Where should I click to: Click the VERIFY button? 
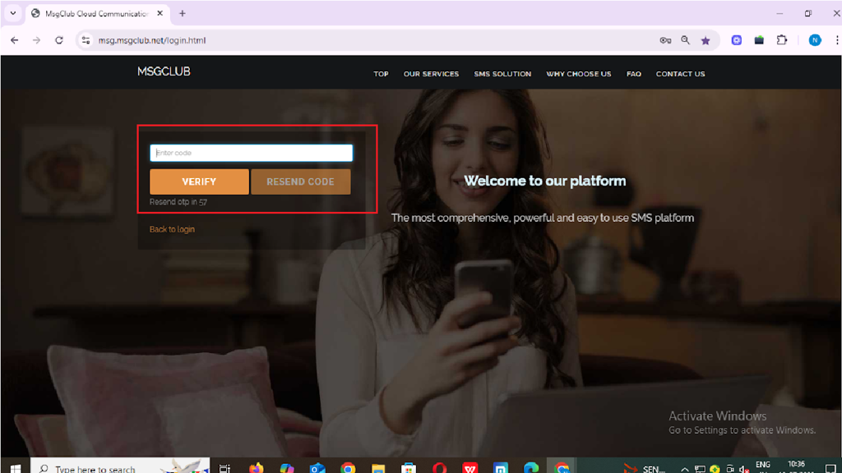199,181
